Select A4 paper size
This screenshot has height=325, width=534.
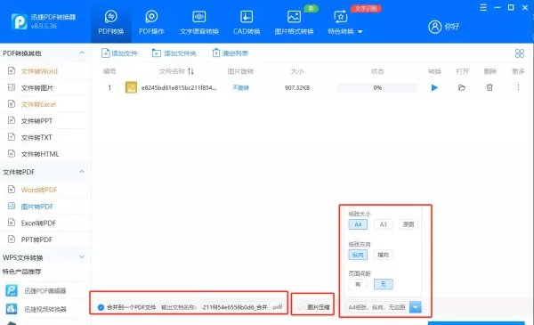click(x=358, y=224)
